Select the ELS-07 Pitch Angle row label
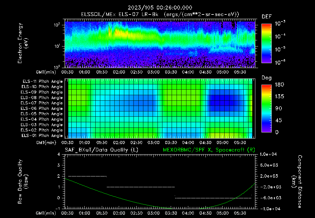 42,103
